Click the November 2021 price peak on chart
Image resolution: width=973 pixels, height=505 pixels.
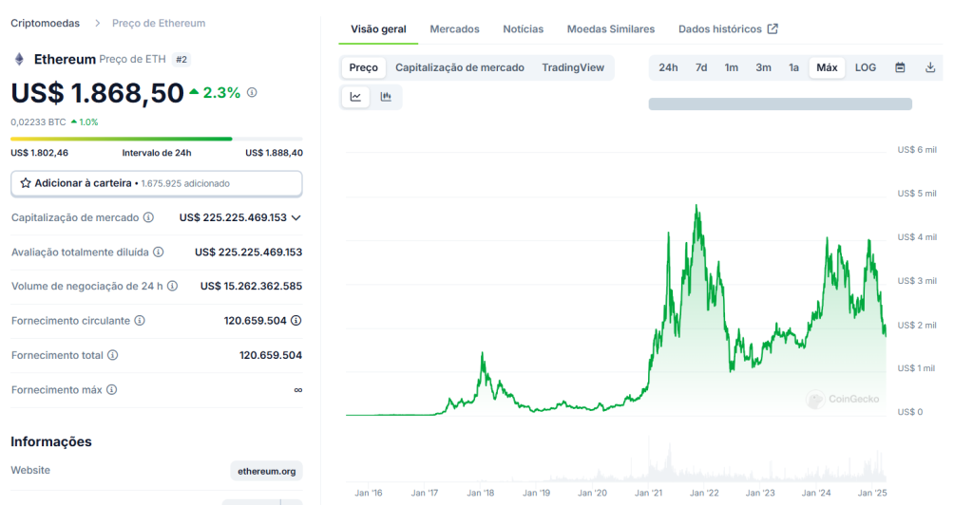coord(696,206)
